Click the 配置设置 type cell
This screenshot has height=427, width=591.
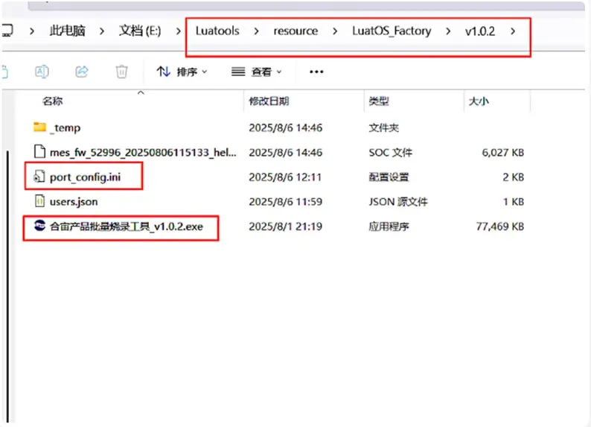tap(389, 177)
